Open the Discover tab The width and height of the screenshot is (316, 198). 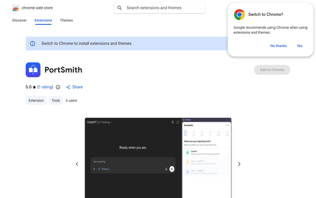19,20
